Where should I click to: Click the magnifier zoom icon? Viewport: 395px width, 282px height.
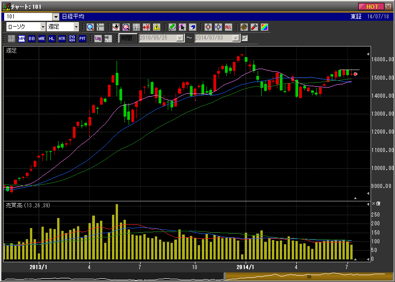[x=90, y=27]
